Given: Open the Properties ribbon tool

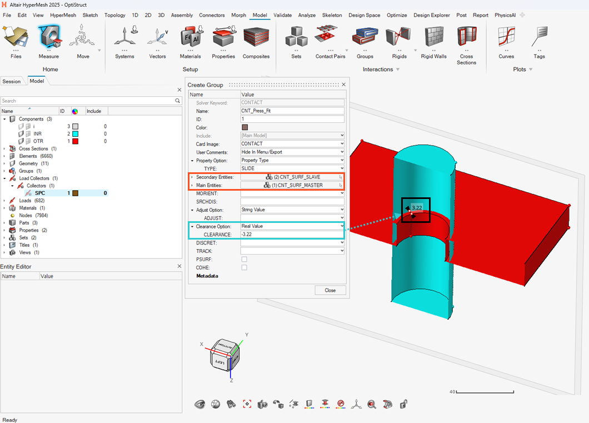Looking at the screenshot, I should (223, 41).
